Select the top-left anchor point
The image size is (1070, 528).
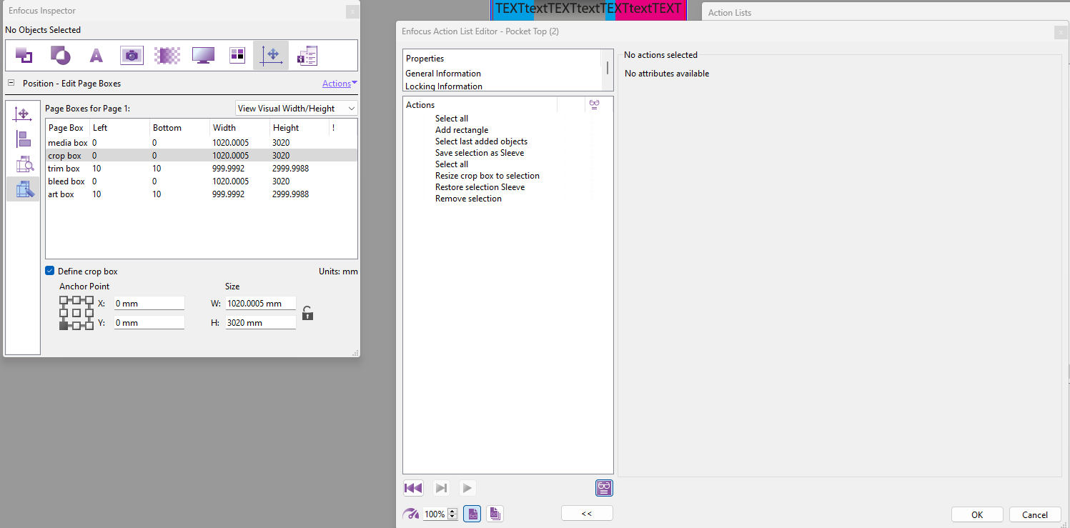pos(64,299)
